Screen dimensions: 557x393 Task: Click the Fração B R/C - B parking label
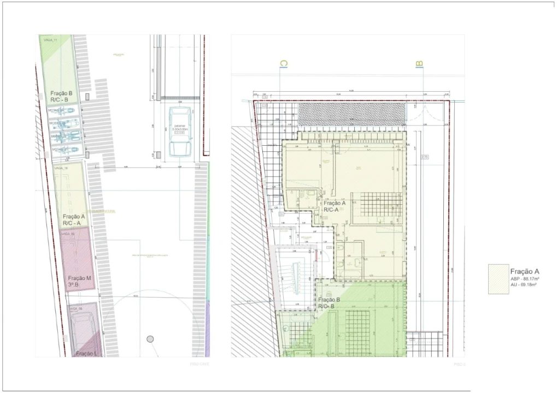(x=61, y=97)
